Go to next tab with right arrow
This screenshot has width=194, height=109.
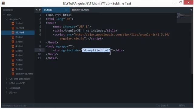coord(40,10)
